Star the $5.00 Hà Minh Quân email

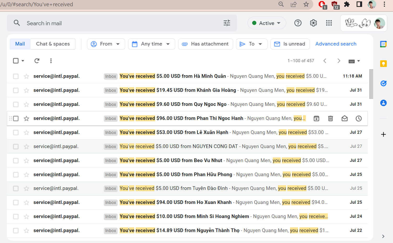point(26,76)
